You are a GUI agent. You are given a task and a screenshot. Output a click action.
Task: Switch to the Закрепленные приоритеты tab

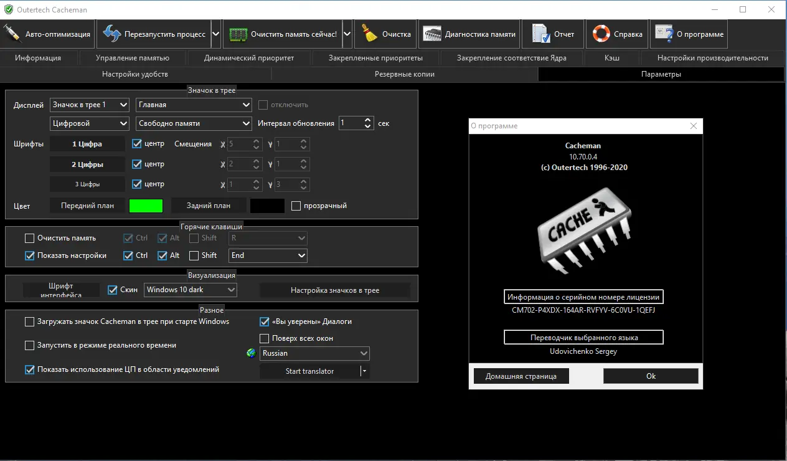[376, 58]
